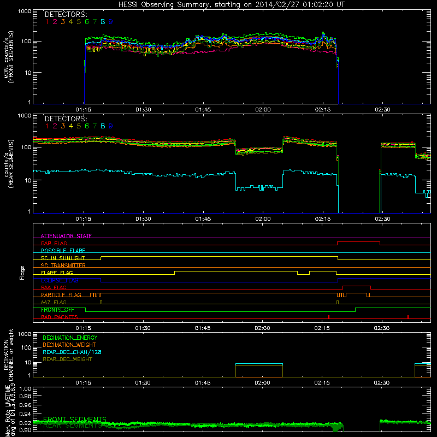The height and width of the screenshot is (437, 437).
Task: Click the HESSI Observing Summary title text
Action: coord(232,4)
